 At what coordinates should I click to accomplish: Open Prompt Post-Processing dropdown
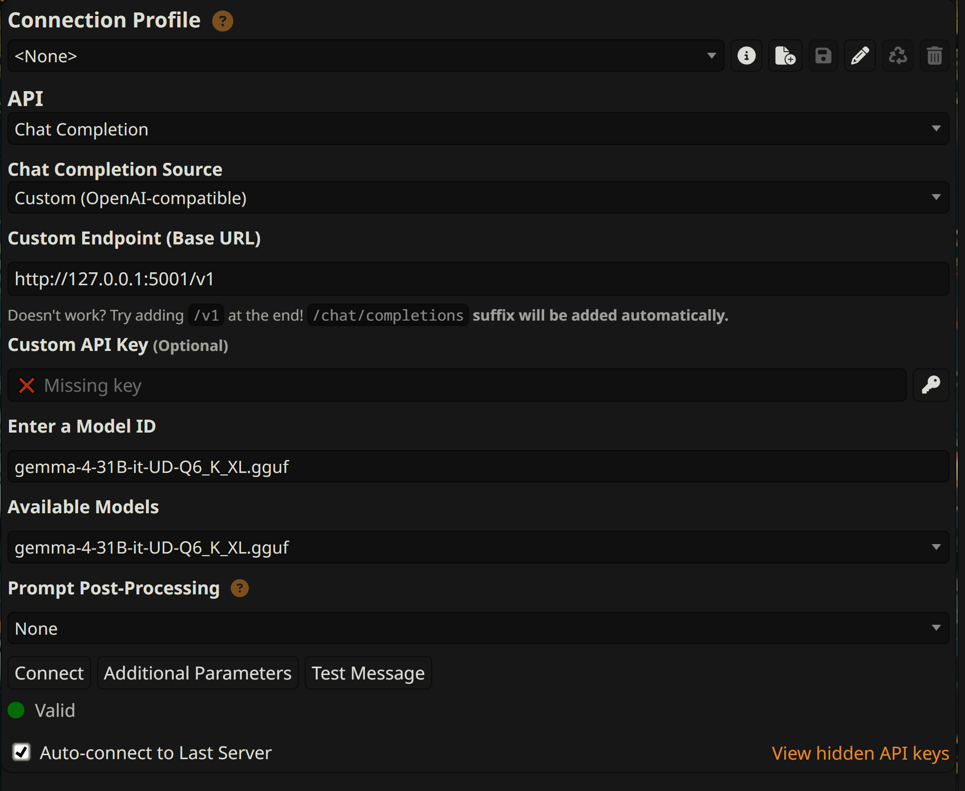pos(478,628)
